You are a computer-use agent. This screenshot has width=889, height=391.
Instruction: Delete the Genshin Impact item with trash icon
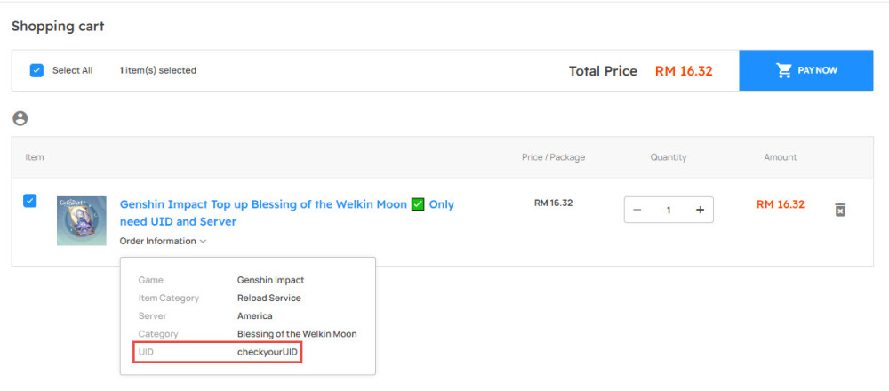[840, 210]
